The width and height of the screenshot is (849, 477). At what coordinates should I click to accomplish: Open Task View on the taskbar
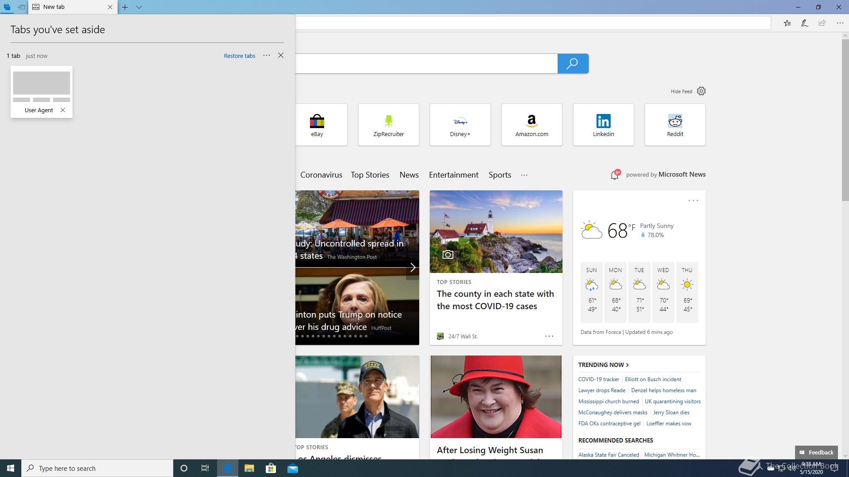pyautogui.click(x=205, y=468)
